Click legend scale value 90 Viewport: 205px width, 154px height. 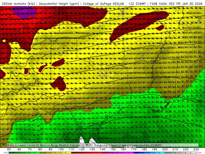[50, 149]
